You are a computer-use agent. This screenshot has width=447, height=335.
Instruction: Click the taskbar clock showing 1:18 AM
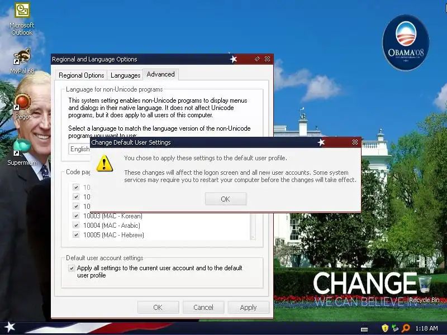pos(426,328)
